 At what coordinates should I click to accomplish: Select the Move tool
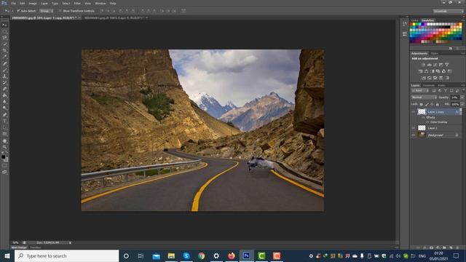point(4,25)
